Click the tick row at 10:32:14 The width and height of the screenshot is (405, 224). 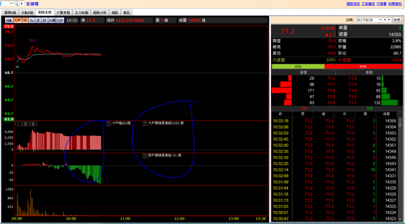click(335, 170)
